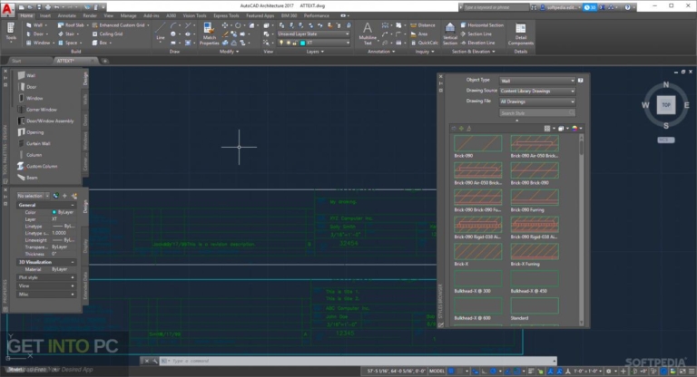This screenshot has height=377, width=697.
Task: Click the Elevation Line tool
Action: [477, 43]
